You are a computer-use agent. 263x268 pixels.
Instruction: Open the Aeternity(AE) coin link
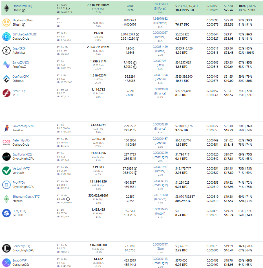pos(21,140)
